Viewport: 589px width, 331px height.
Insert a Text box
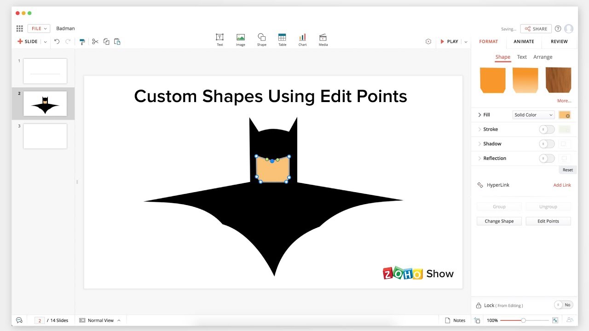[220, 40]
